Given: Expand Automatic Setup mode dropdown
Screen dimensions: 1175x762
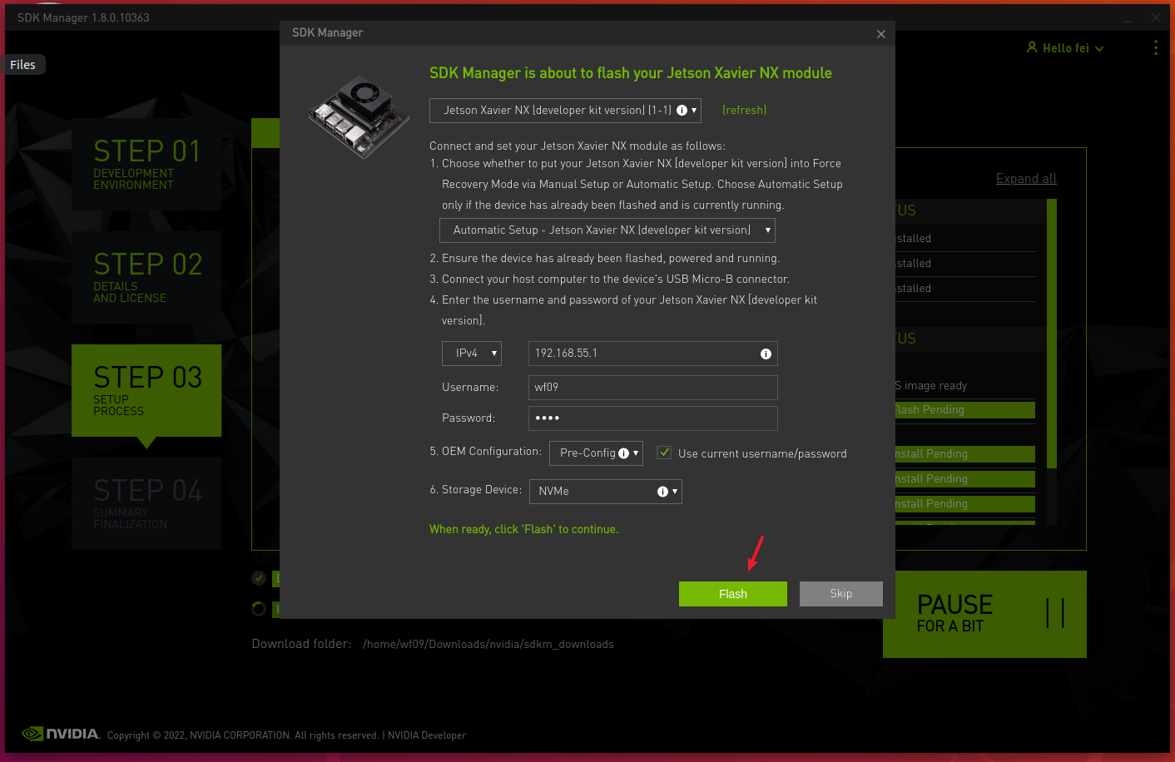Looking at the screenshot, I should (x=607, y=230).
